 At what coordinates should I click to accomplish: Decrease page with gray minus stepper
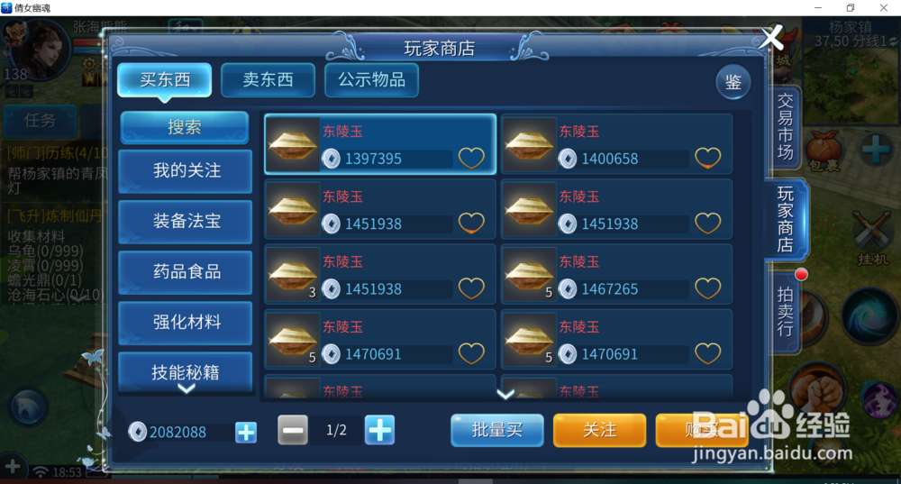(x=293, y=430)
